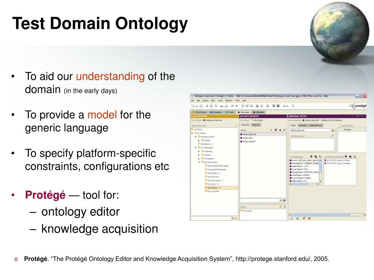374x280 pixels.
Task: Collapse the ts:Testing tree node
Action: (192, 133)
